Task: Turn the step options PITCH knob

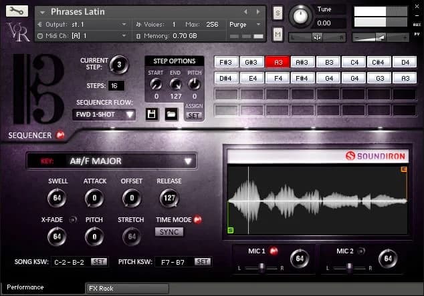Action: 195,85
